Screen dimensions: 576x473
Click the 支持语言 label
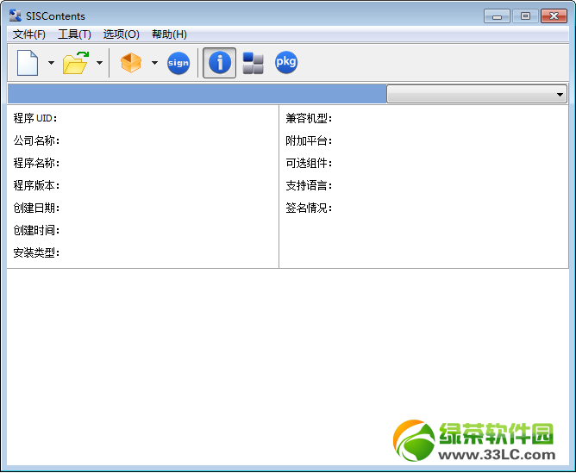tap(309, 185)
